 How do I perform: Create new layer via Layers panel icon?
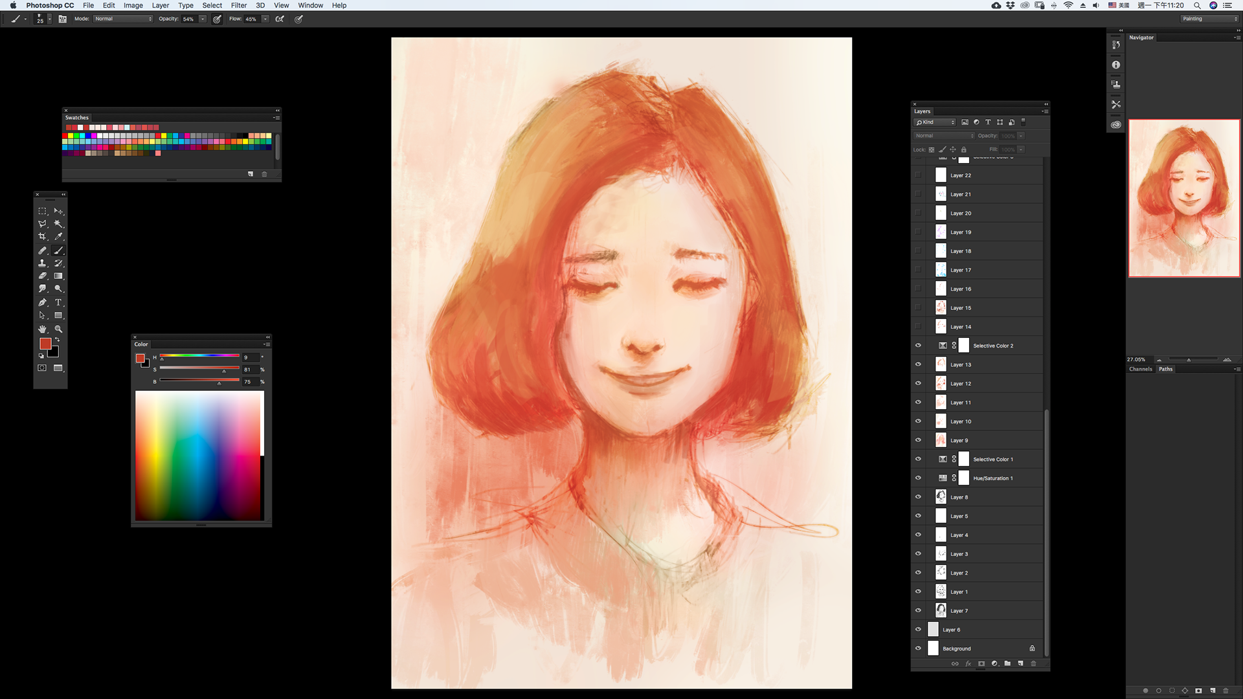coord(1020,663)
